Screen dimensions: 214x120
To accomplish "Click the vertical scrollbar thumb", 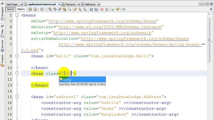I will (x=209, y=40).
